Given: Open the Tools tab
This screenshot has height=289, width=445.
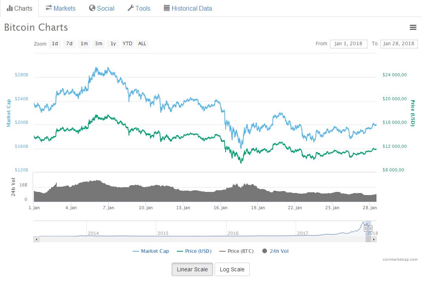Looking at the screenshot, I should [139, 8].
